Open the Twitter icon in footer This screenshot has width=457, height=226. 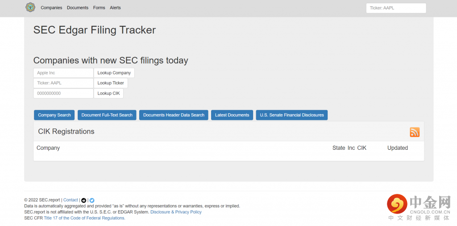point(92,200)
